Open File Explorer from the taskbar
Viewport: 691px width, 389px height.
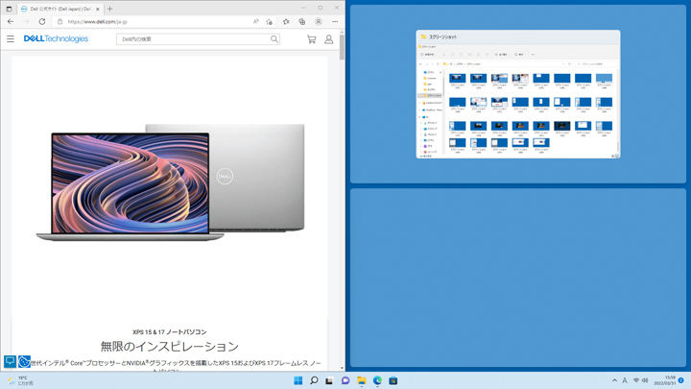pos(362,380)
